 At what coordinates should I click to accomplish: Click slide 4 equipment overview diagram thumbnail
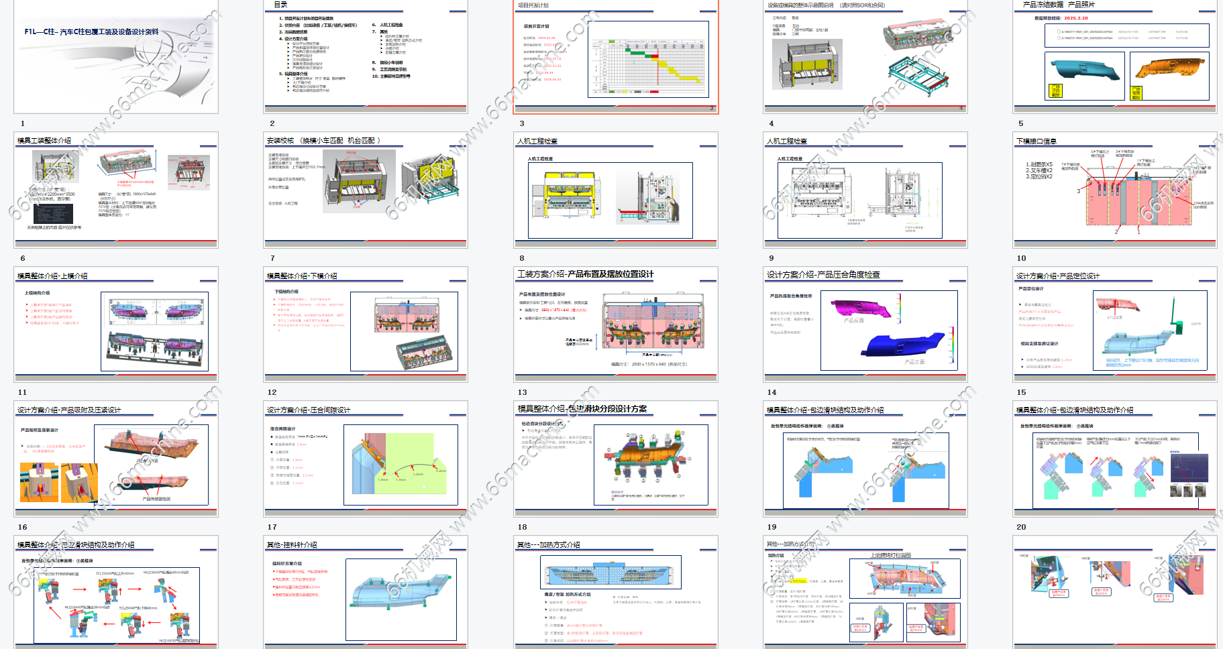click(x=865, y=56)
